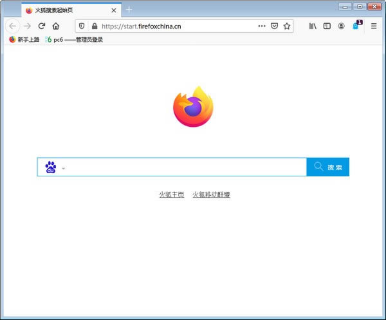Open the home page via the house icon
Viewport: 386px width, 320px height.
(x=56, y=26)
